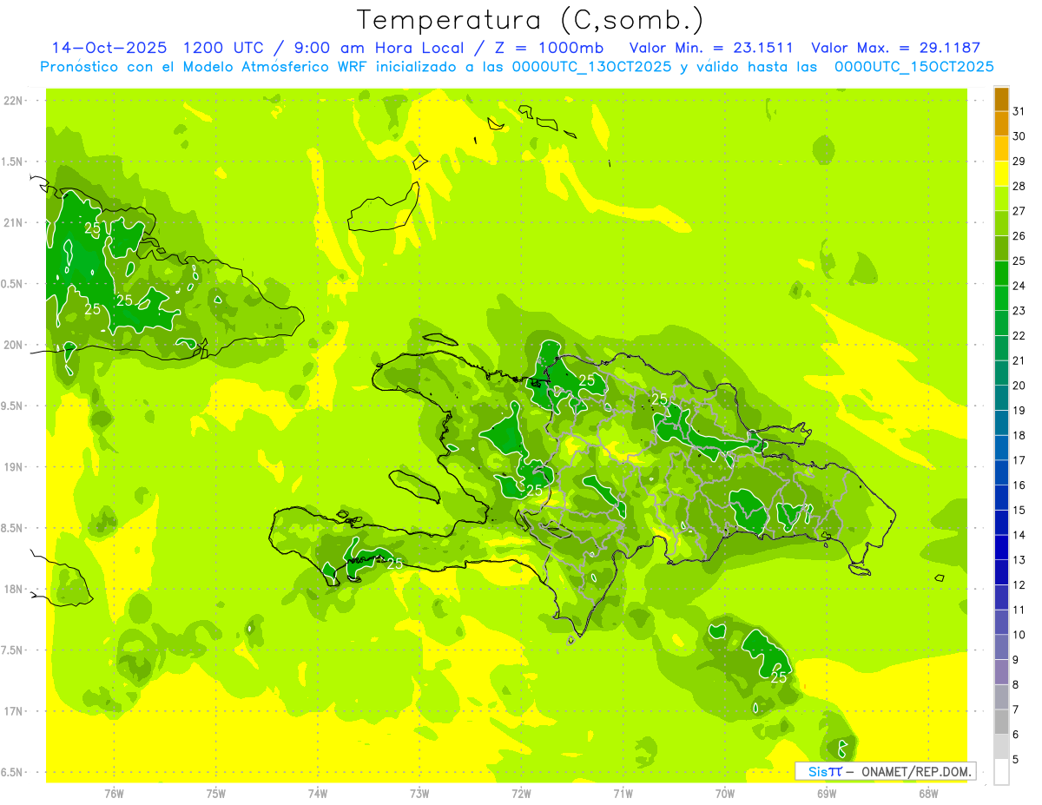Click the colorbar label "27"
The height and width of the screenshot is (805, 1042).
(1019, 211)
